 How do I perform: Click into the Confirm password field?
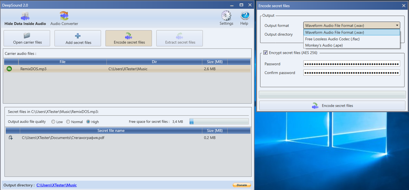click(351, 73)
